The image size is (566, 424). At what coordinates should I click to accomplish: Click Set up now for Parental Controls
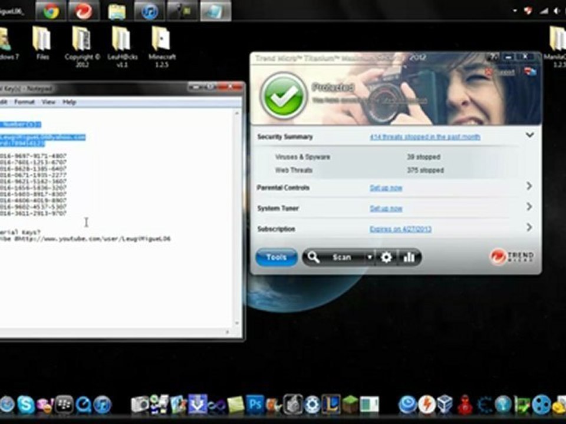pyautogui.click(x=386, y=188)
